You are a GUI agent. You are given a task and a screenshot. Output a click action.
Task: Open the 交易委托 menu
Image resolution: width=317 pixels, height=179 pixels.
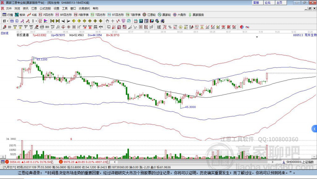pos(84,8)
